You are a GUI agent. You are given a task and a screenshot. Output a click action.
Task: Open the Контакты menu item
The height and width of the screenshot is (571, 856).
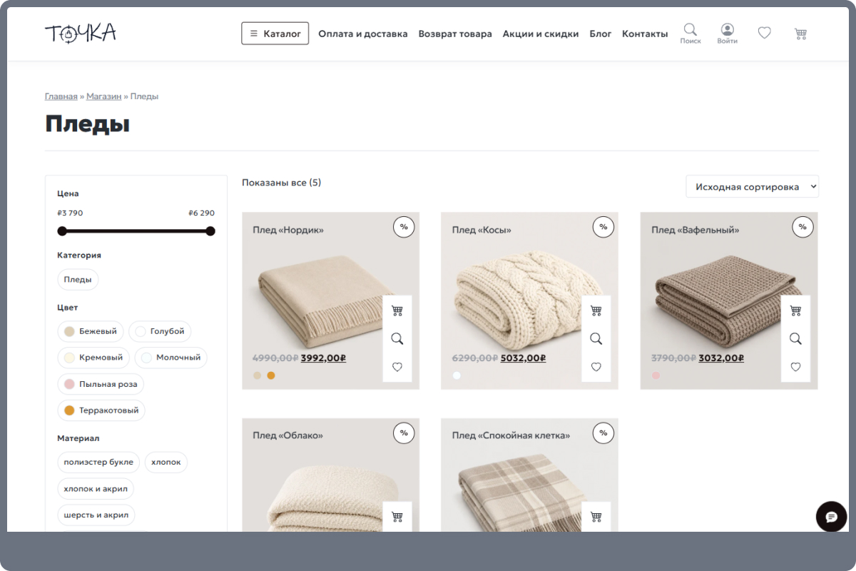tap(645, 34)
